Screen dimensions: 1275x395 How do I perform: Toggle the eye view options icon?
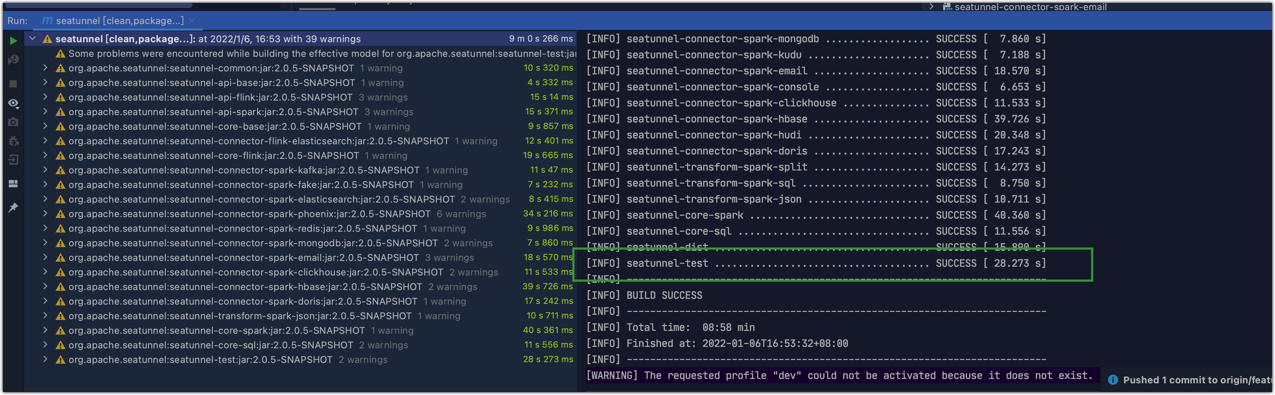tap(13, 103)
